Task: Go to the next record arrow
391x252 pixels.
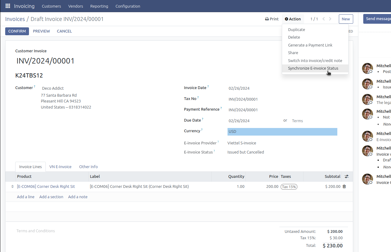Action: coord(330,19)
